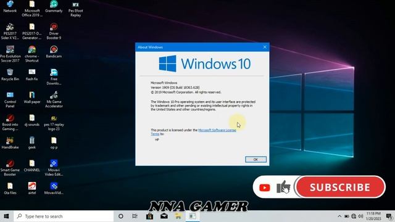395x222 pixels.
Task: Select Boost into Gaming desktop icon
Action: [x=10, y=122]
